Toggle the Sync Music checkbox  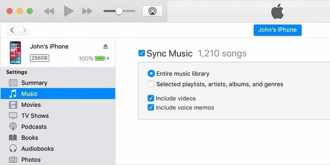142,53
